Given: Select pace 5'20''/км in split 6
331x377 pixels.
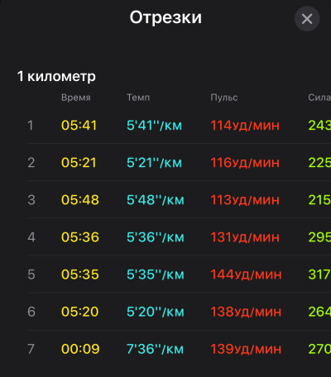Looking at the screenshot, I should 156,312.
